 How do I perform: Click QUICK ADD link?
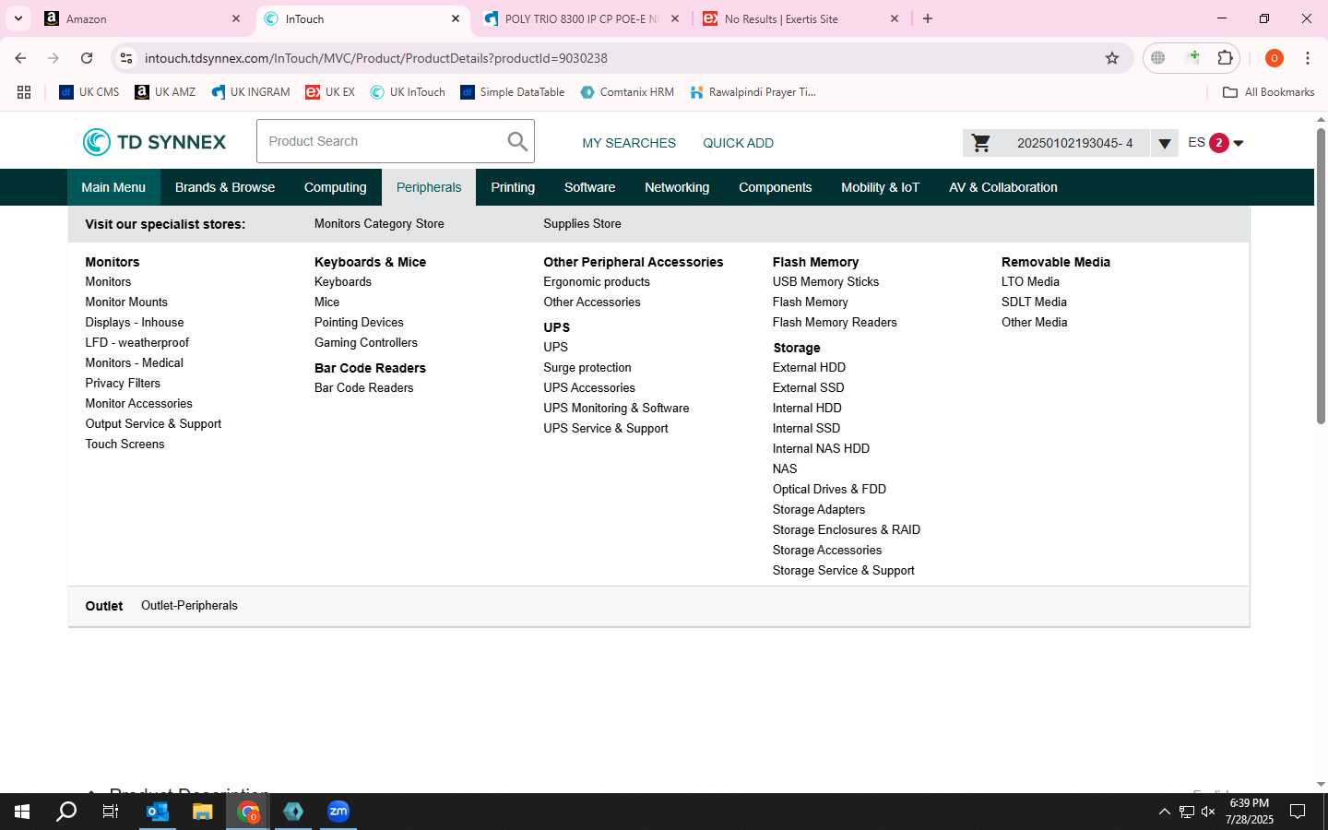pos(739,143)
